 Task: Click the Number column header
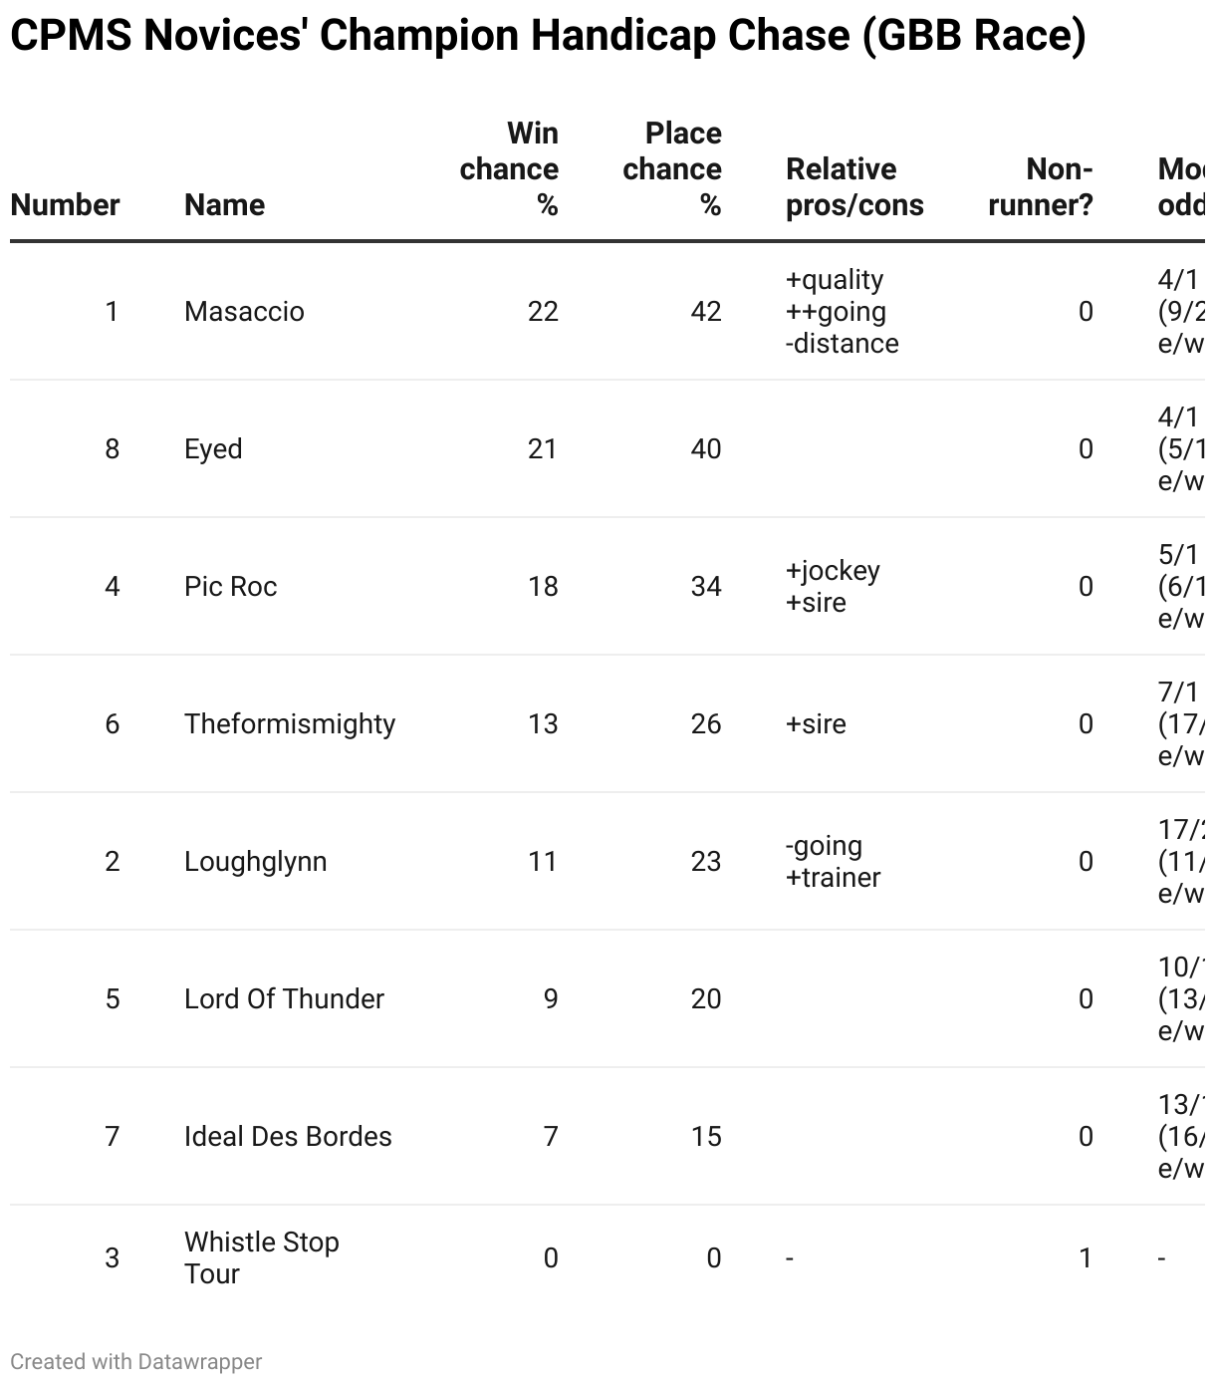(65, 205)
